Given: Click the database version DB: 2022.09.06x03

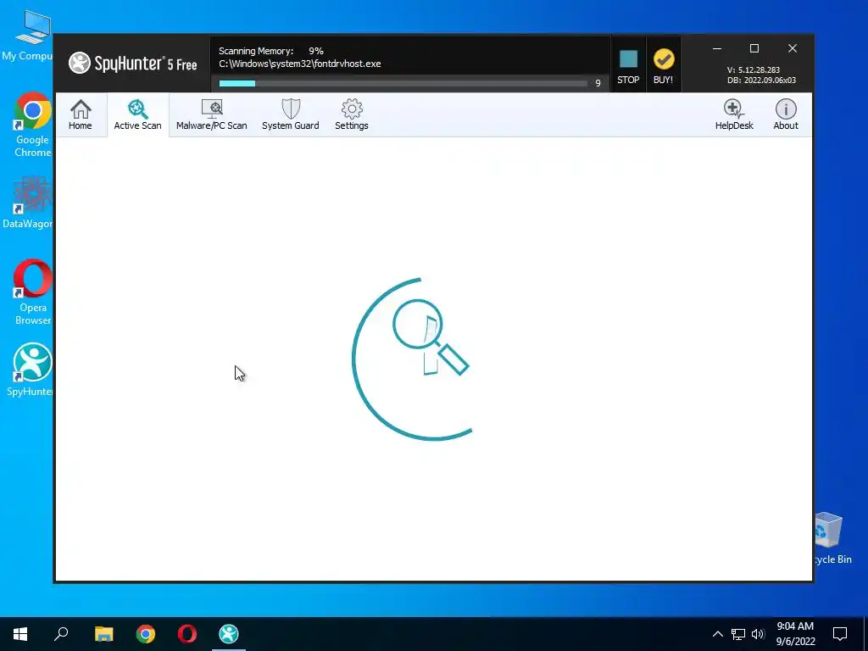Looking at the screenshot, I should click(x=761, y=81).
